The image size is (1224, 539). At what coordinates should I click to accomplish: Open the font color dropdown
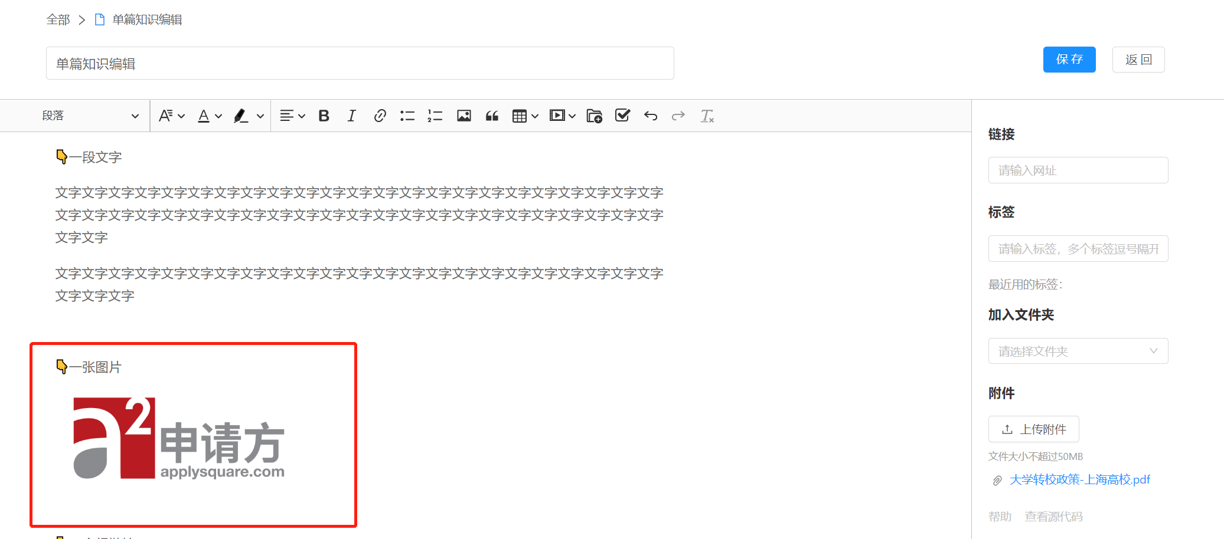(x=209, y=116)
